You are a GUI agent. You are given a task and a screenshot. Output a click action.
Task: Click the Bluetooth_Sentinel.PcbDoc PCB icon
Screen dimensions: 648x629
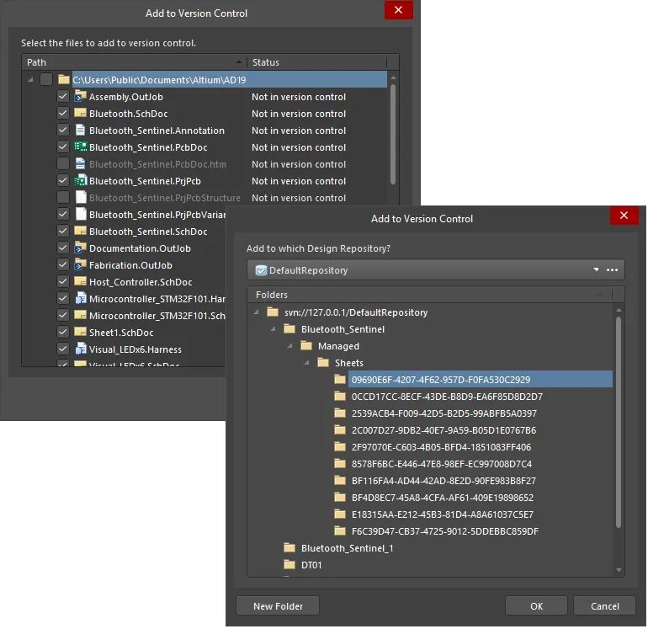80,147
